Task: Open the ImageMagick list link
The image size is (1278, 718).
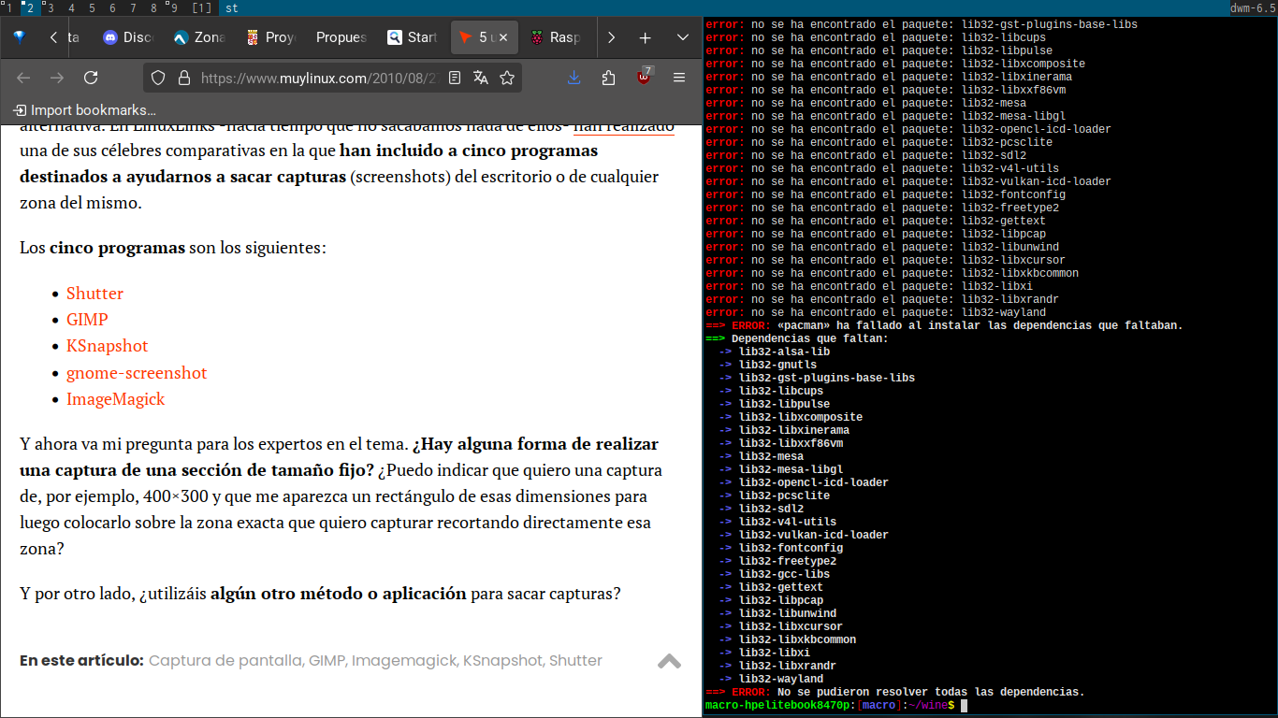Action: (115, 399)
